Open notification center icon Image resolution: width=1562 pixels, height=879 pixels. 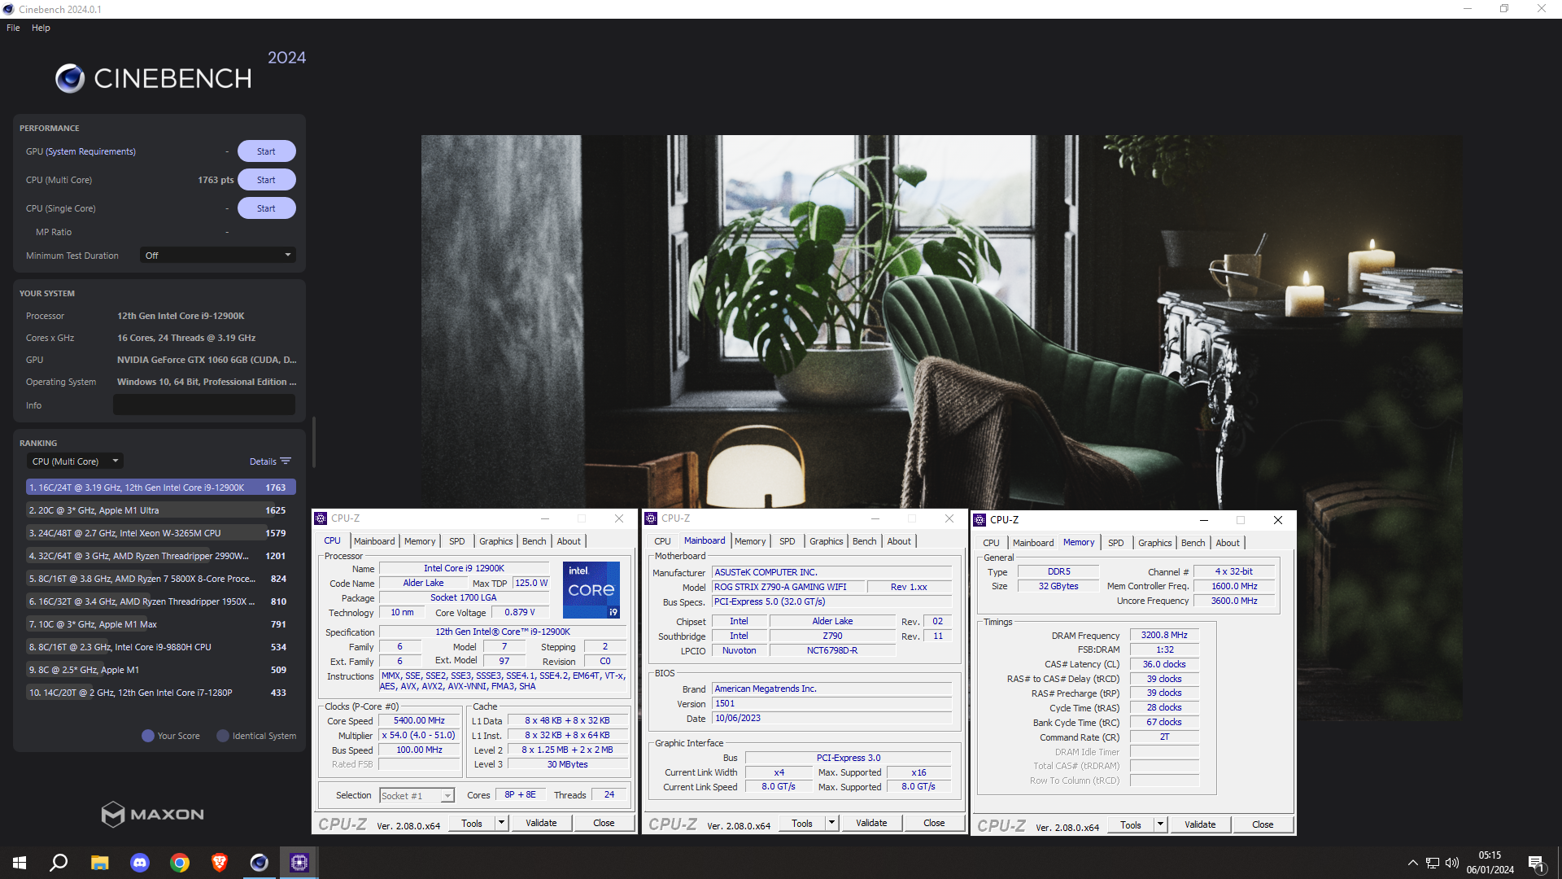(1536, 864)
